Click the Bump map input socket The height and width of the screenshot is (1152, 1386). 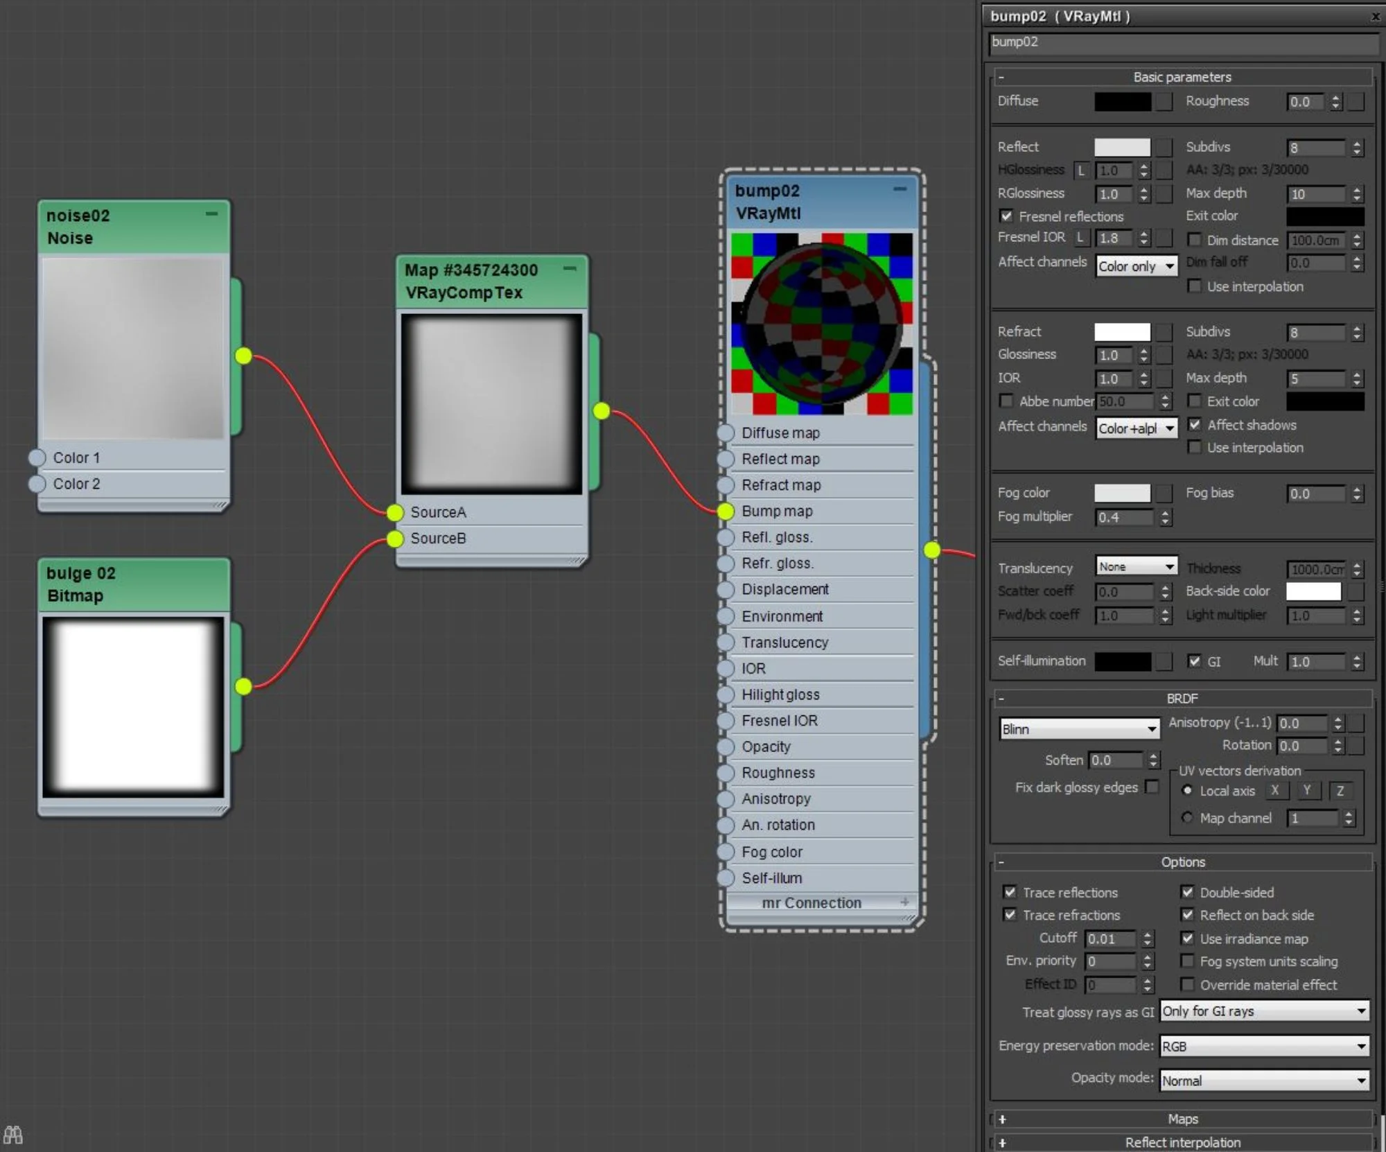(x=726, y=512)
